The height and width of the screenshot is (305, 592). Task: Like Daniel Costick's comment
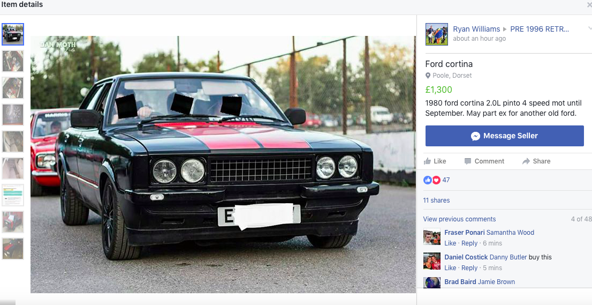pos(450,268)
